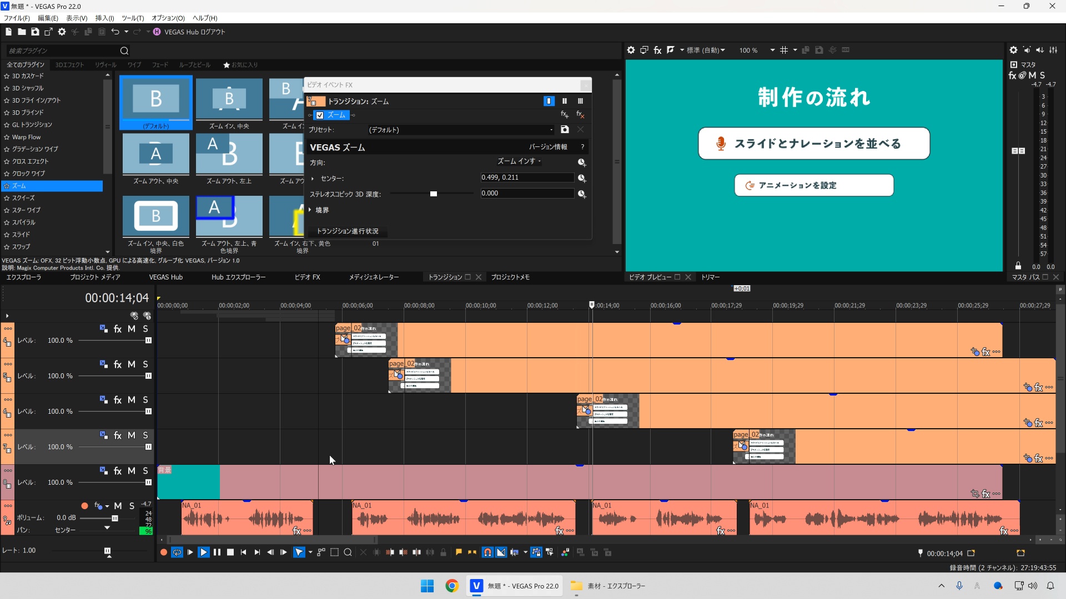
Task: Click video output FX icon in preview
Action: (657, 50)
